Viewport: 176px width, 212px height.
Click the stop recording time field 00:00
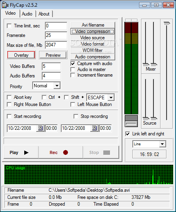tap(106, 128)
